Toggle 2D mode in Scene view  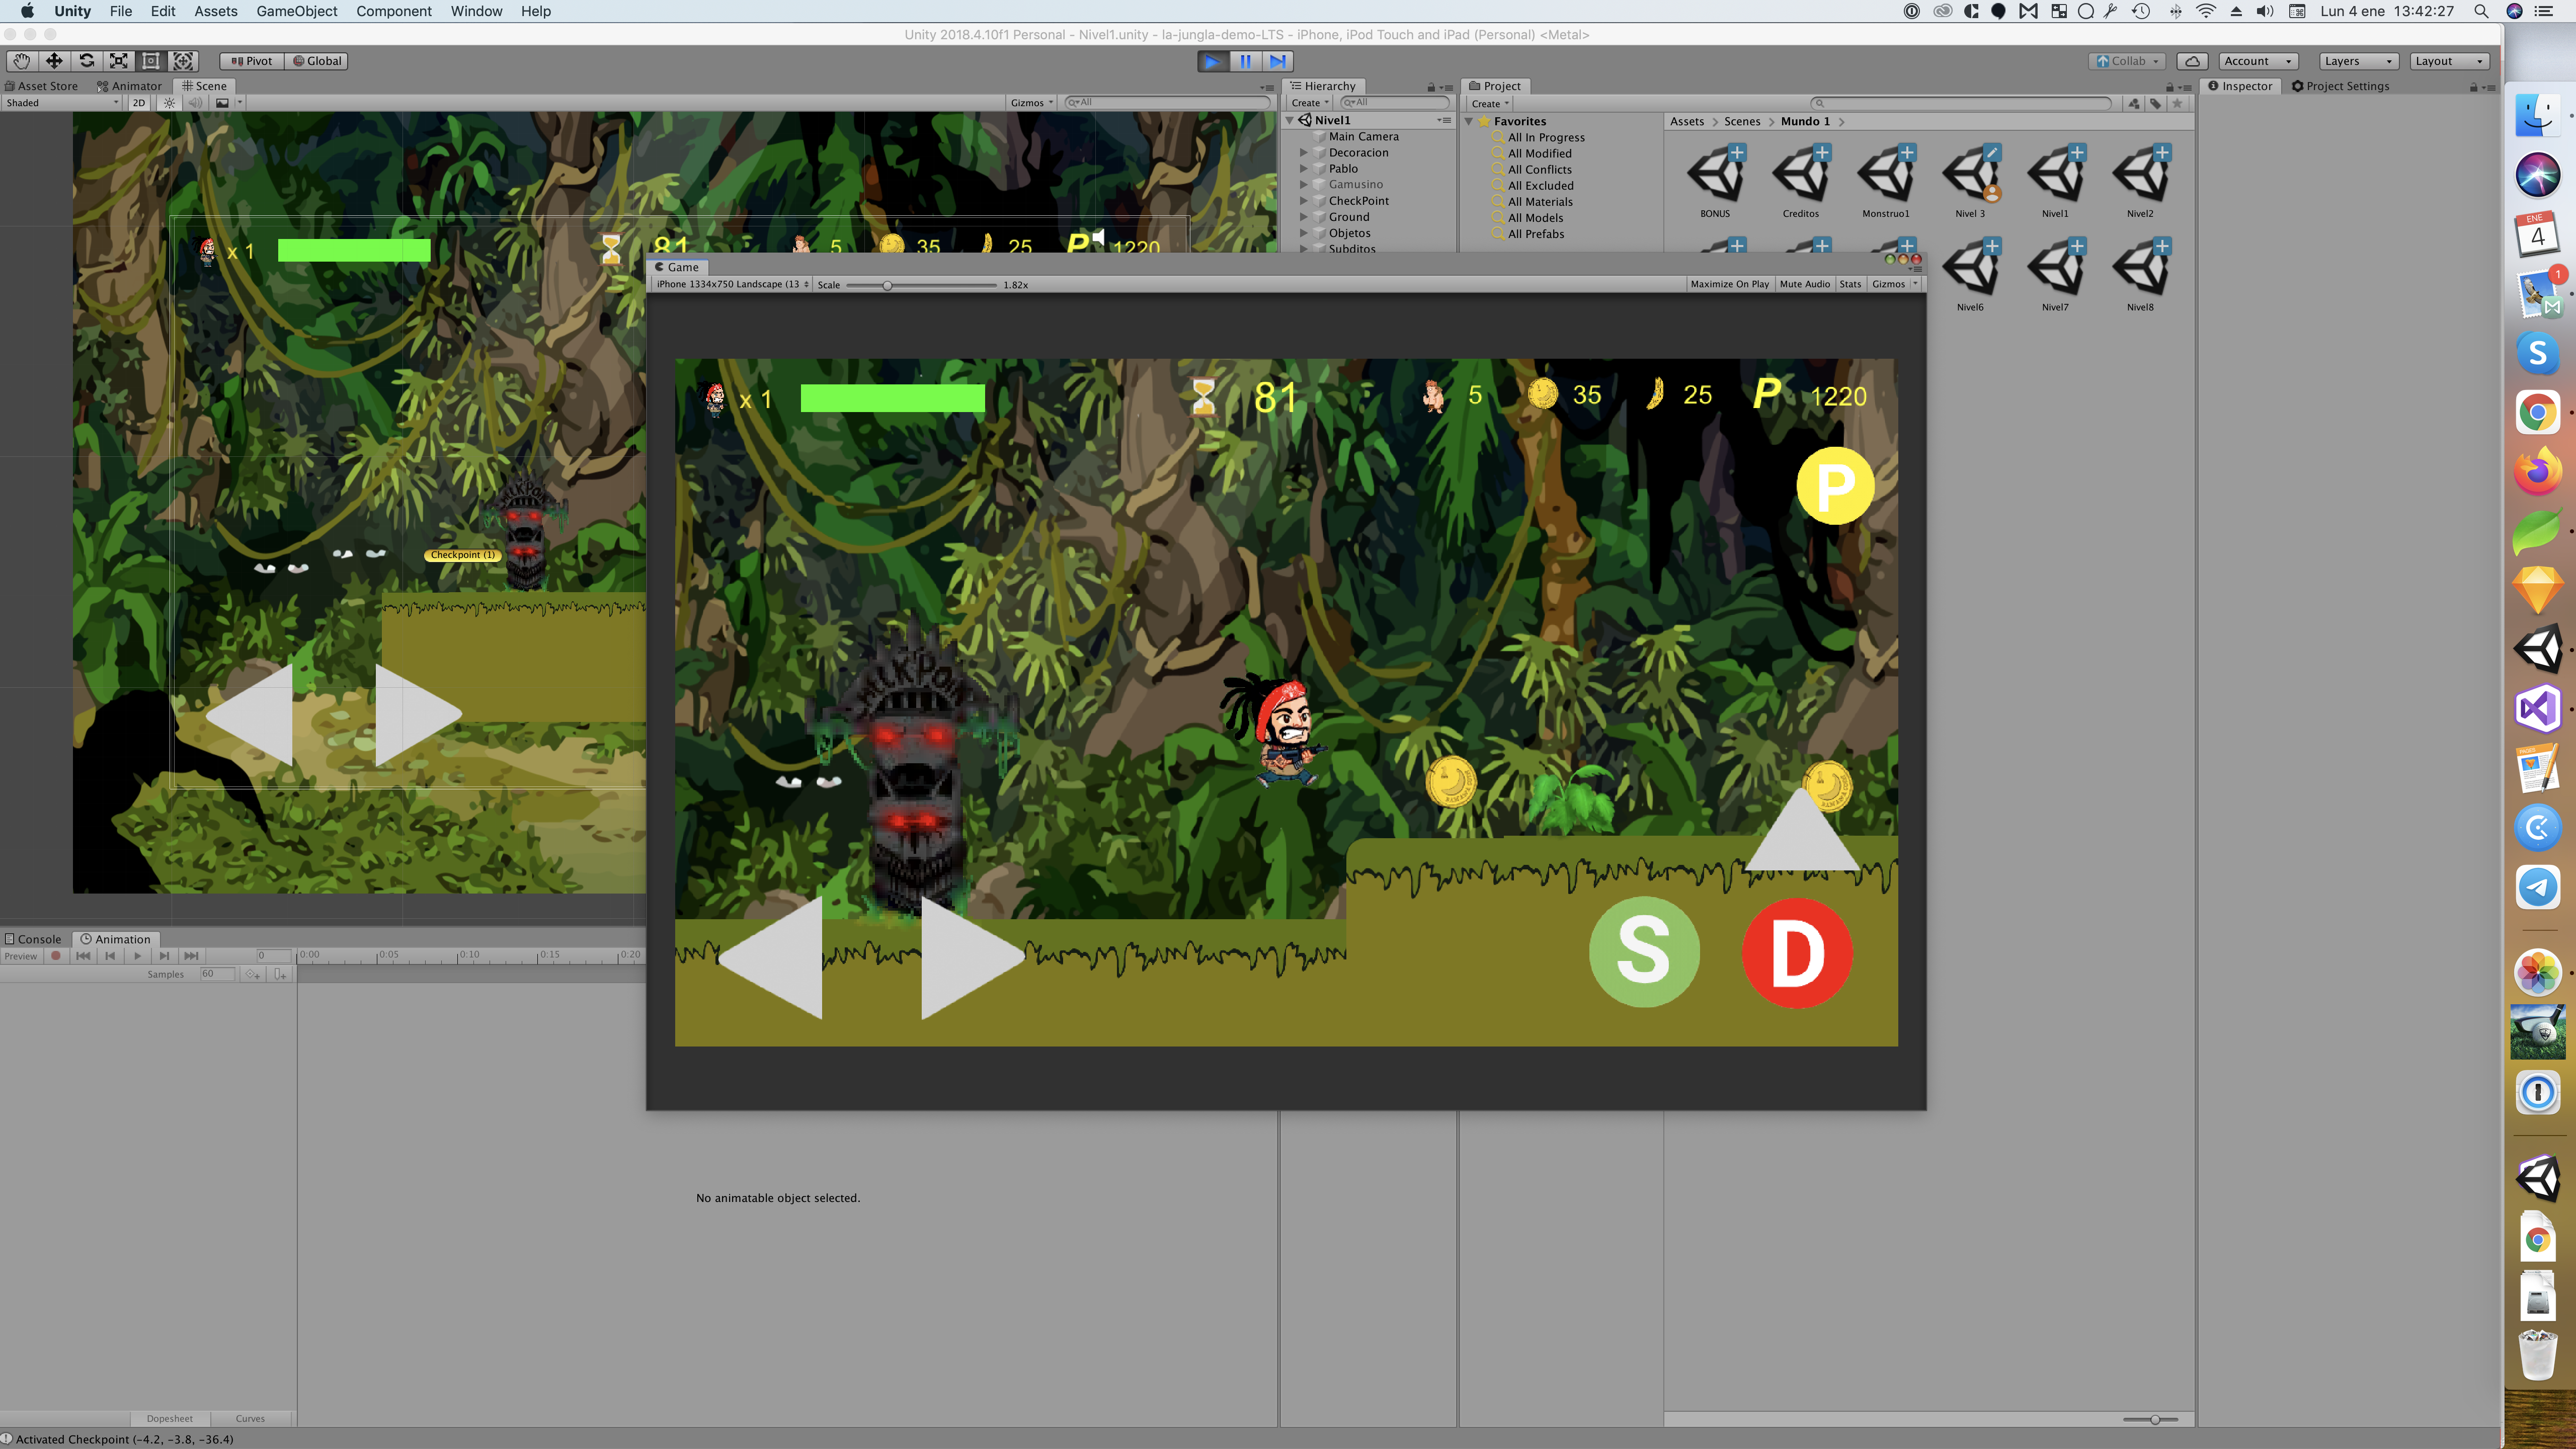(139, 103)
